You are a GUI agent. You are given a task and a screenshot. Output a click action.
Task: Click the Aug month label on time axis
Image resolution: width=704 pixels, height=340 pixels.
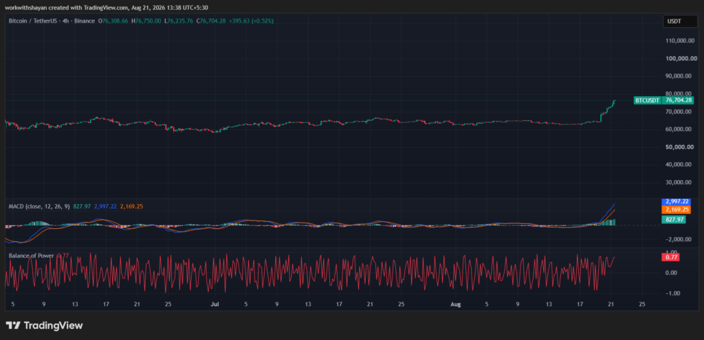pos(455,304)
